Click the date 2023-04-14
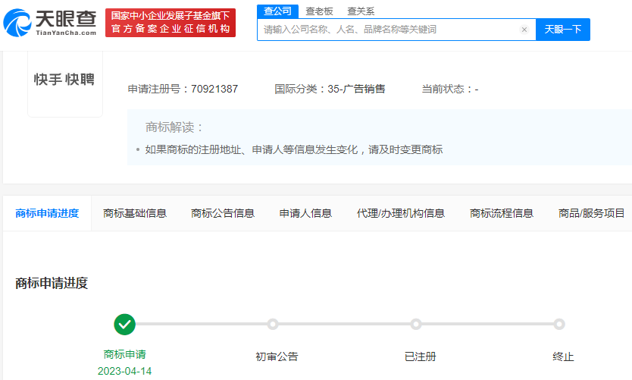632x380 pixels. click(124, 371)
